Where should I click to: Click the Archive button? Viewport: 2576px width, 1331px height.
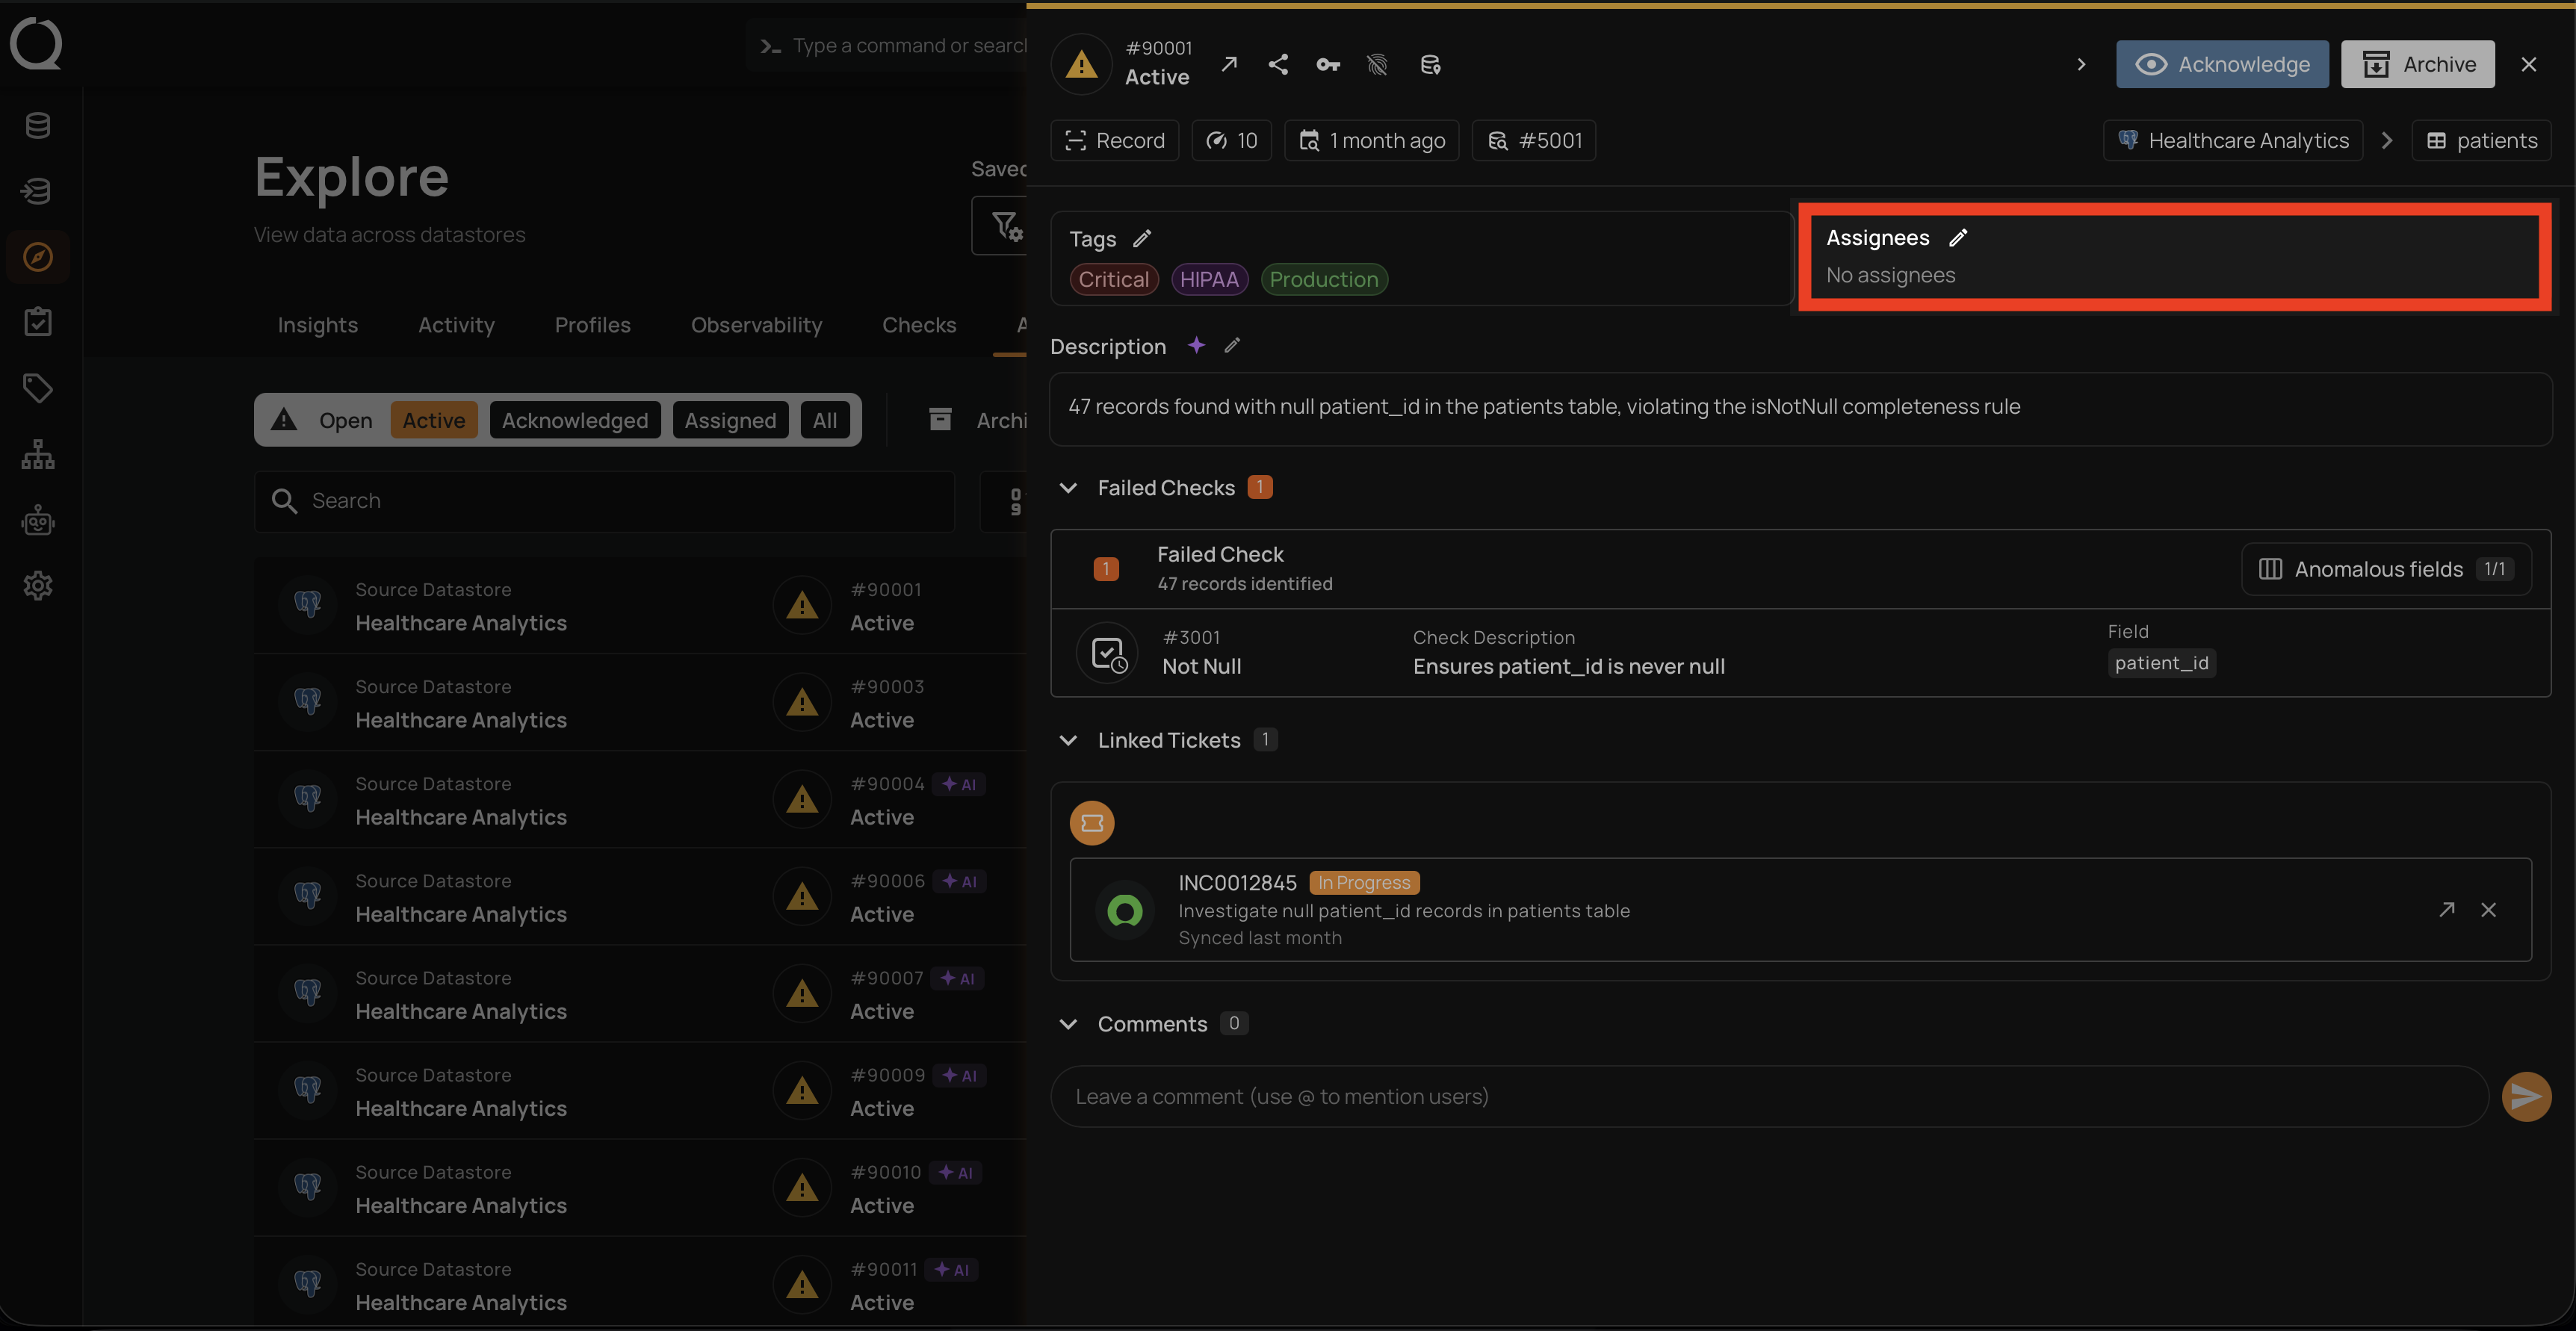[x=2418, y=64]
